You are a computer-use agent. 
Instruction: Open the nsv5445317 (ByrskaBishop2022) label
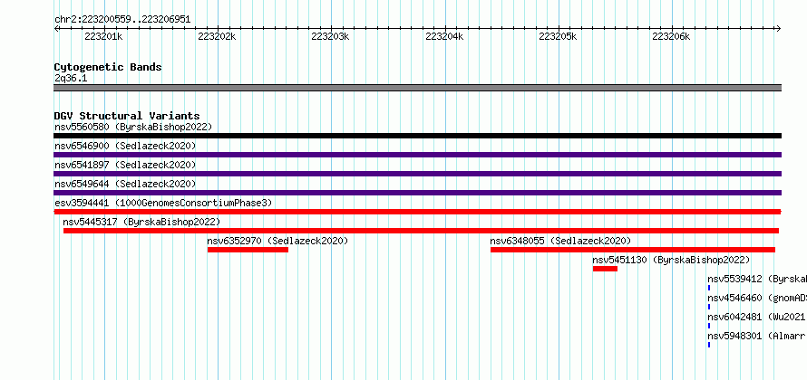141,222
